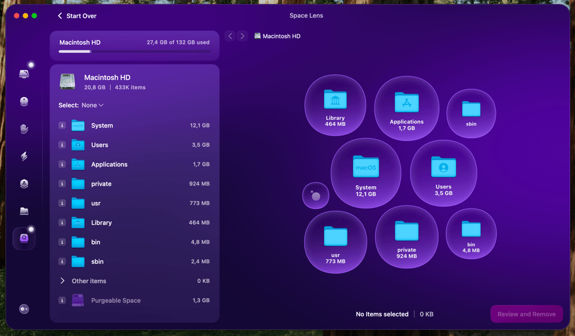Show info for System folder row
This screenshot has height=336, width=575.
coord(62,125)
